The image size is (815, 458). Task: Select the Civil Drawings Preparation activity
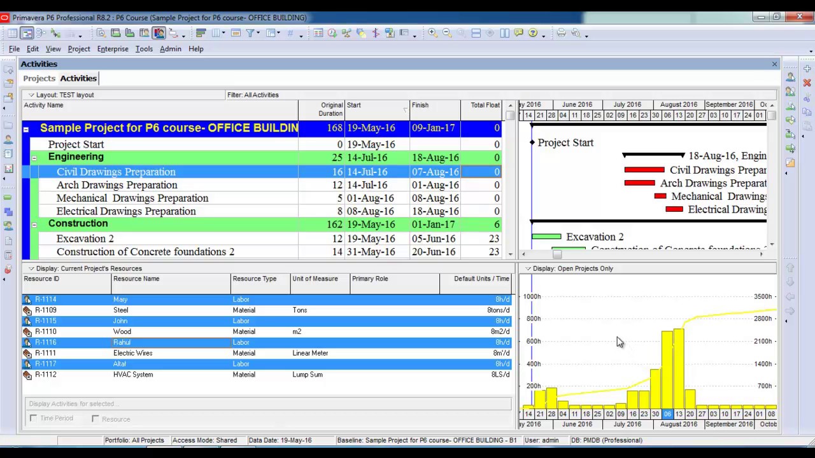coord(116,172)
